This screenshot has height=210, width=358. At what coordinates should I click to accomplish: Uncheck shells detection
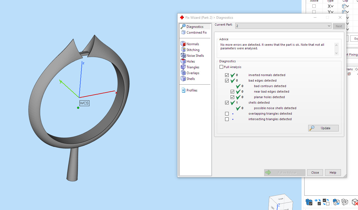coord(227,103)
